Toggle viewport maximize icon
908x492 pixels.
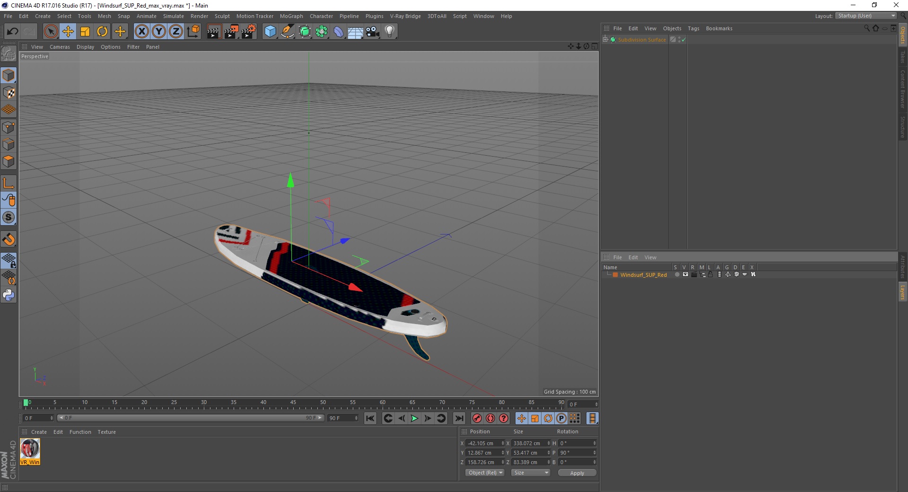click(x=594, y=46)
